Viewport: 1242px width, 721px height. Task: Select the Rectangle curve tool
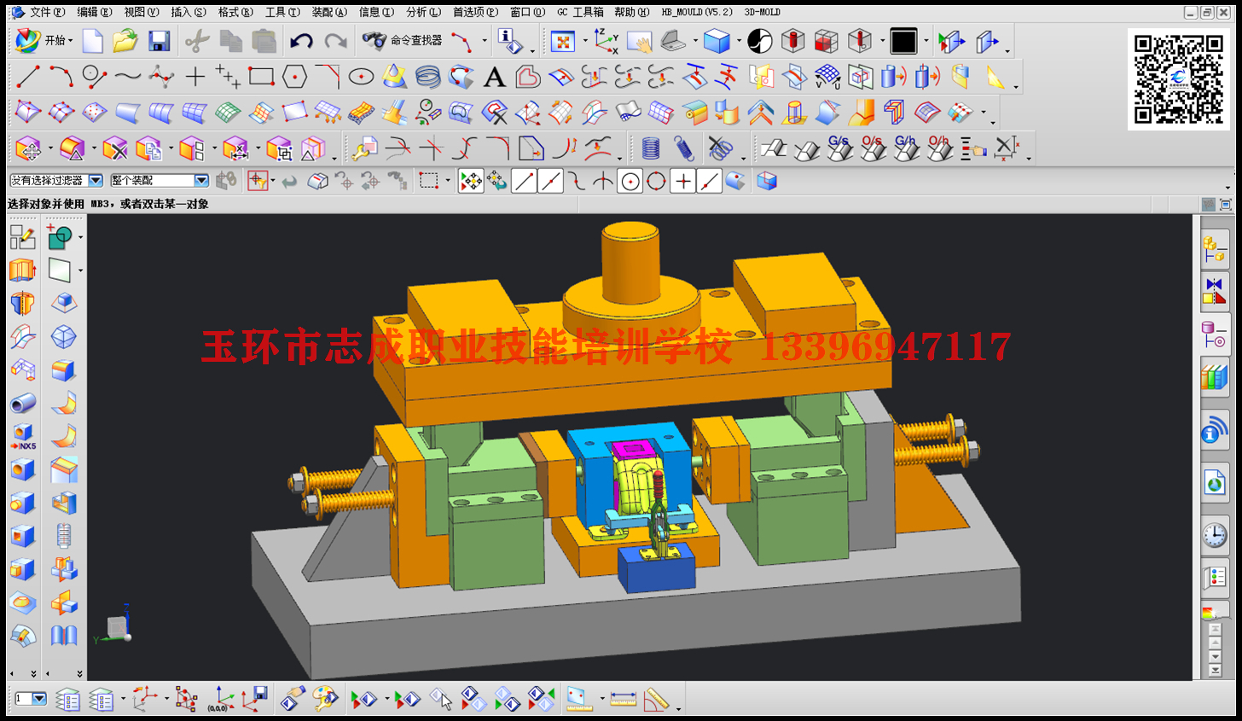(261, 77)
